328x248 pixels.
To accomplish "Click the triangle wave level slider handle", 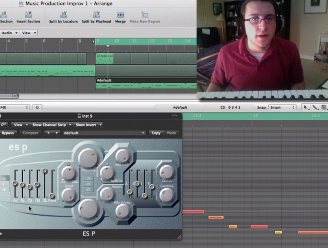I will pos(15,183).
